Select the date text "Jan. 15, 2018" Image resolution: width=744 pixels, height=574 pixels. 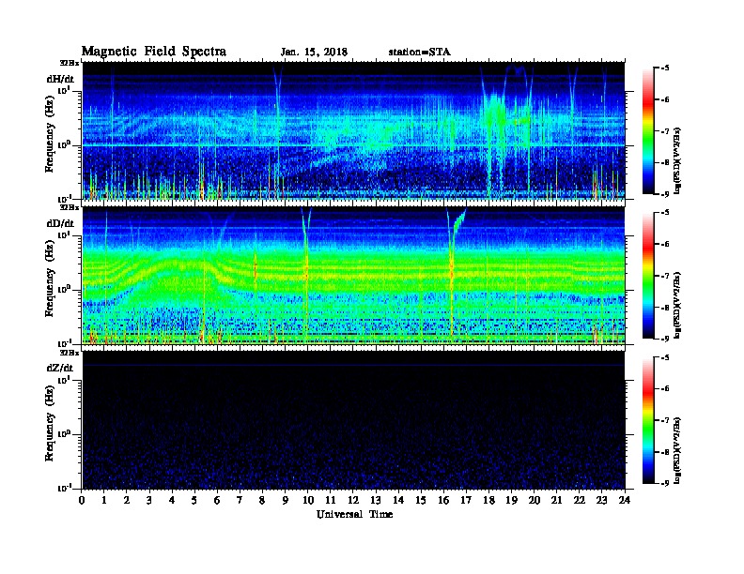(x=314, y=53)
